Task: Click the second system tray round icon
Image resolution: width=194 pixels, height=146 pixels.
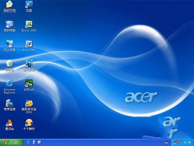Action: pos(180,142)
